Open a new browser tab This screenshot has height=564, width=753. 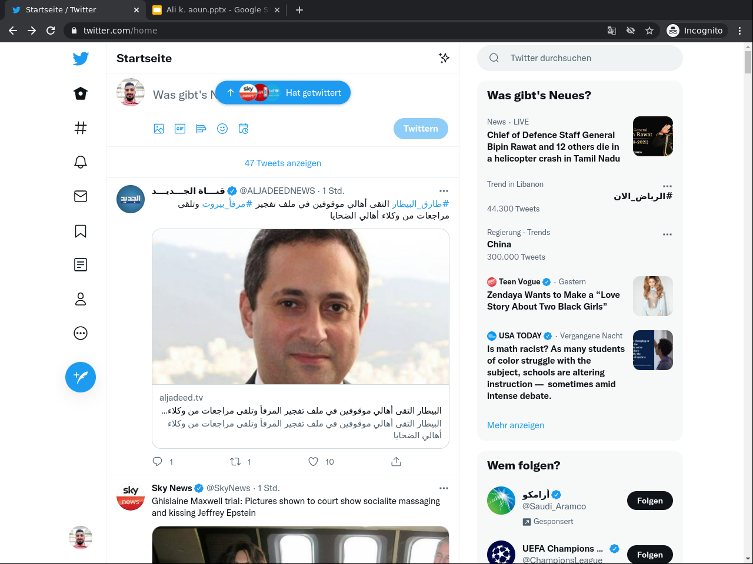(299, 10)
